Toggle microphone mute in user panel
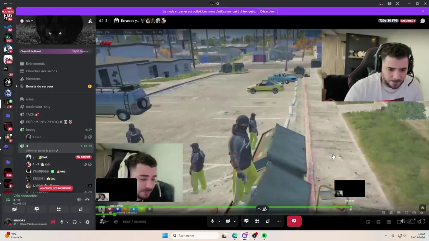Image resolution: width=429 pixels, height=241 pixels. 62,222
